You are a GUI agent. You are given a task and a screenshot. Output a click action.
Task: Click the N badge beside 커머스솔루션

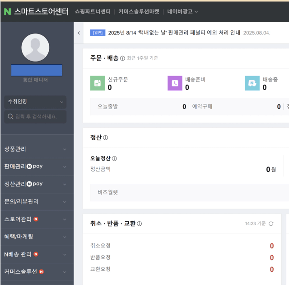click(x=42, y=272)
